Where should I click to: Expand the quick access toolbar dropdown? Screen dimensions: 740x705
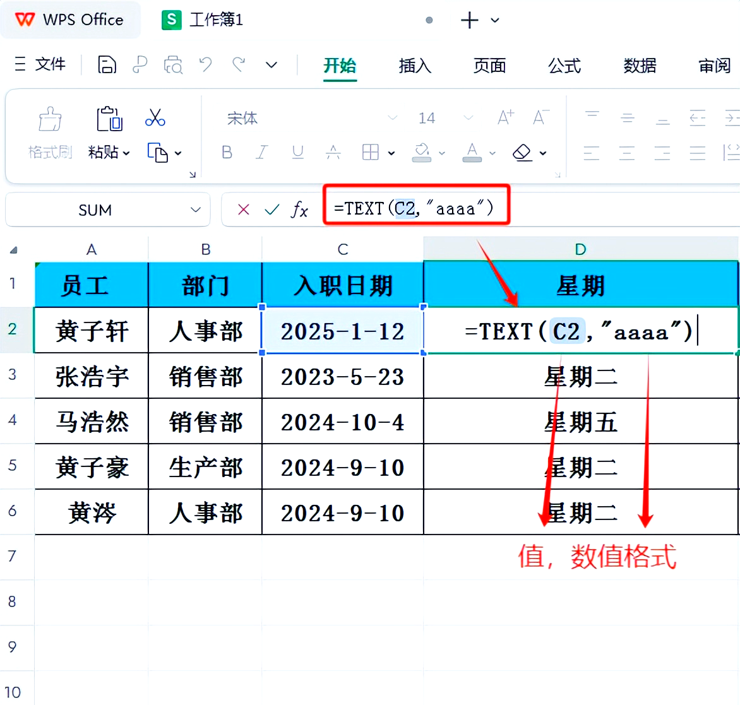[272, 65]
